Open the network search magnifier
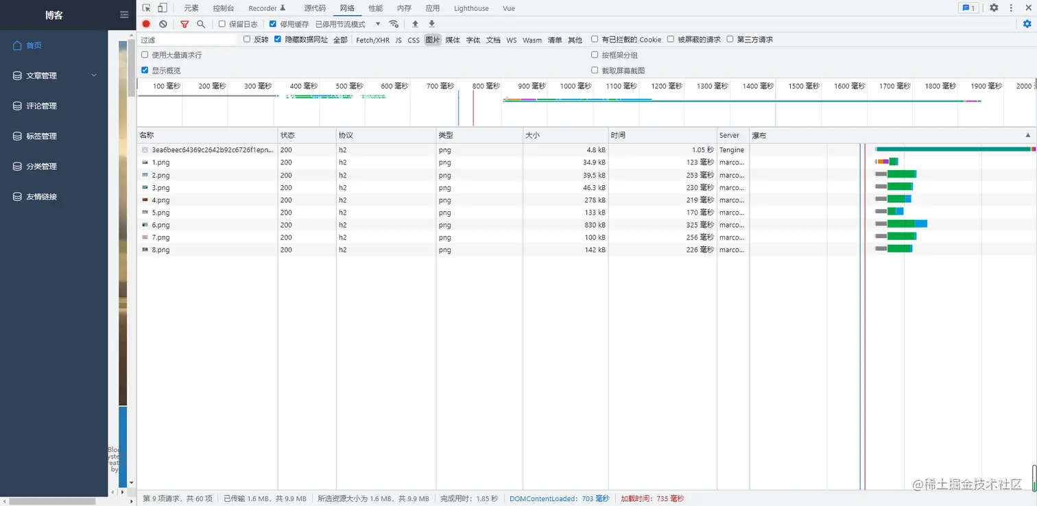 click(201, 24)
